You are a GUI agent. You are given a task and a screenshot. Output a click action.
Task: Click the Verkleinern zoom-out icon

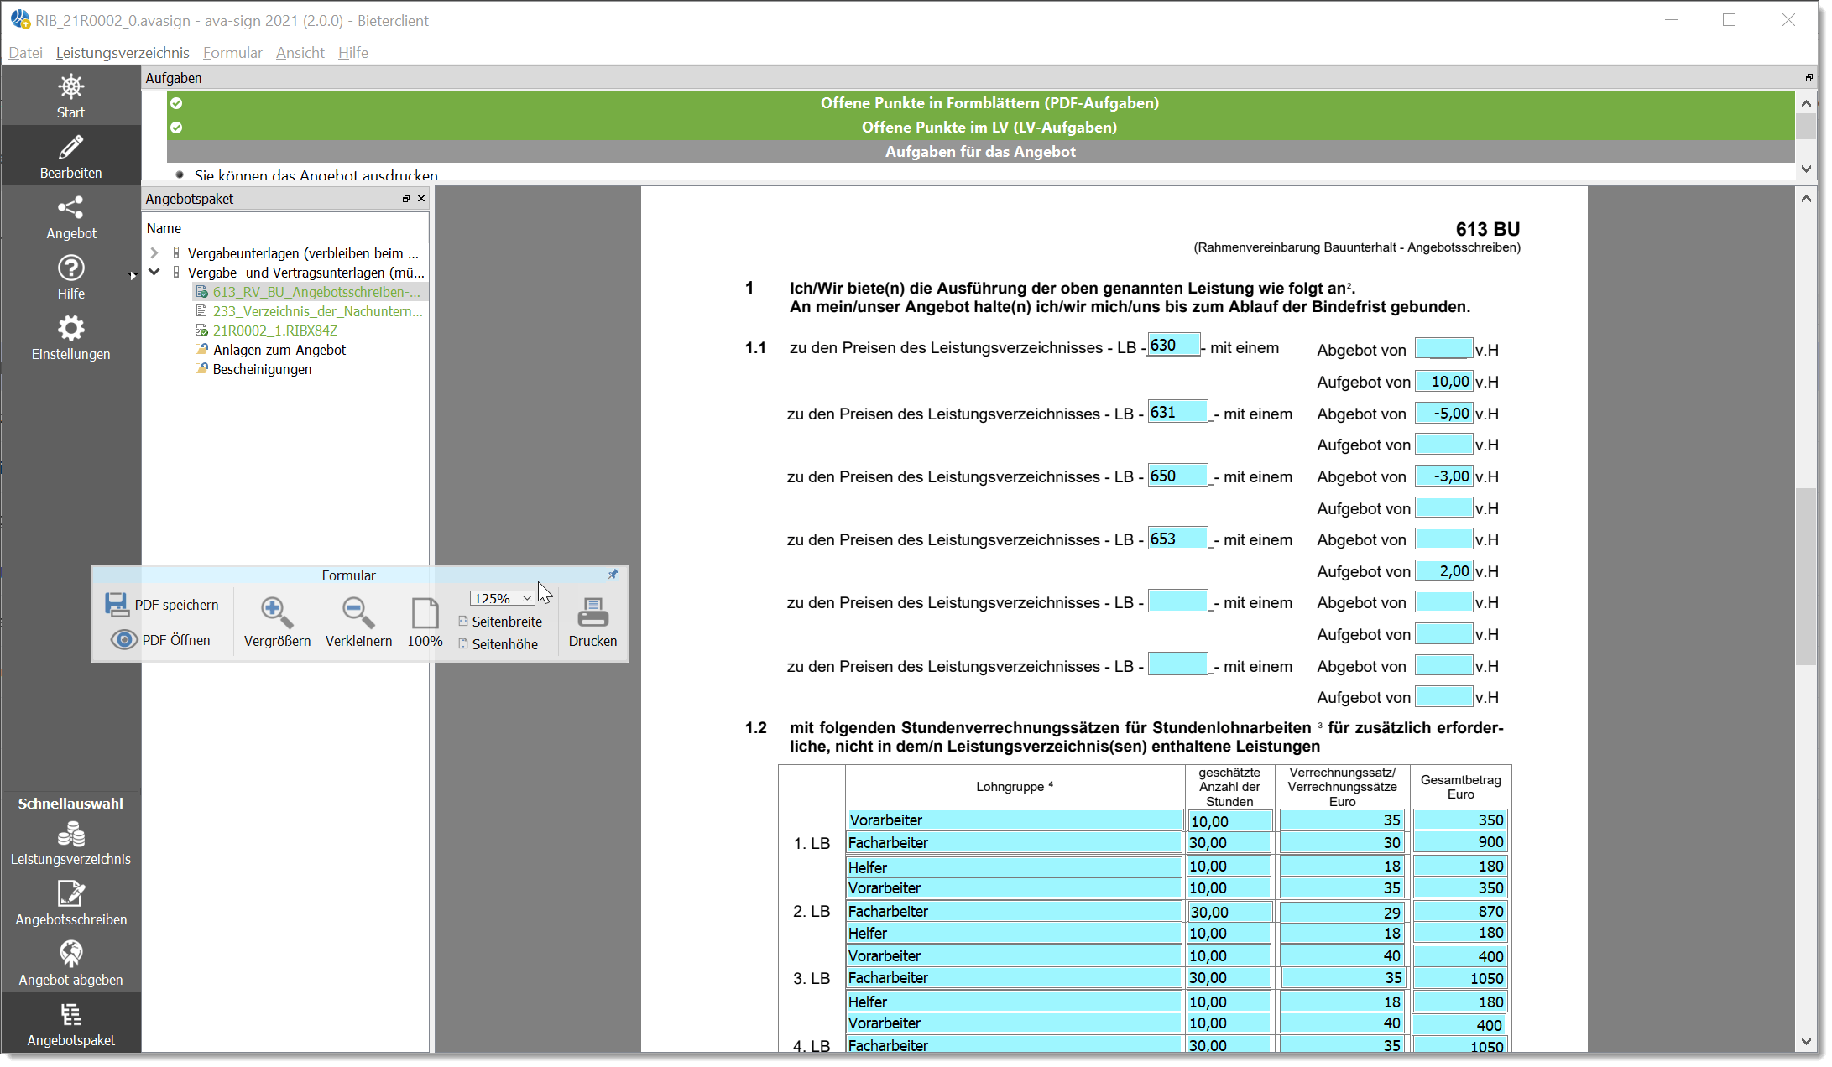click(358, 613)
